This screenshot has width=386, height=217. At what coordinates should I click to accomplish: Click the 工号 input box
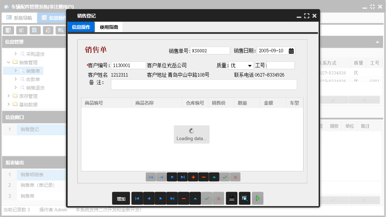point(280,65)
